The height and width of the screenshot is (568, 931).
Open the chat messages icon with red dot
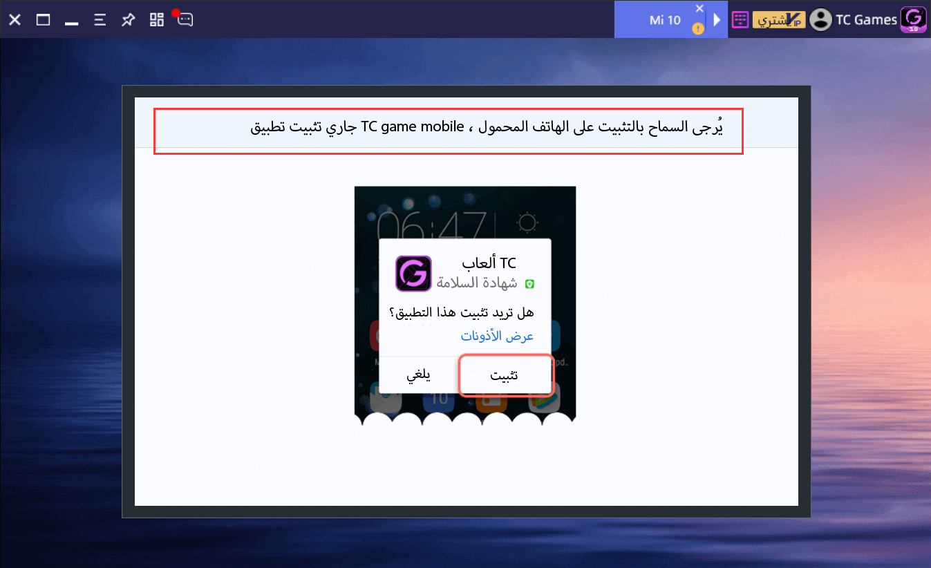(184, 19)
